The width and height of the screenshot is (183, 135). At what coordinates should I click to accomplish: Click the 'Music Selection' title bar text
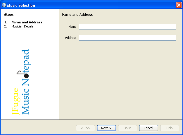coord(21,5)
